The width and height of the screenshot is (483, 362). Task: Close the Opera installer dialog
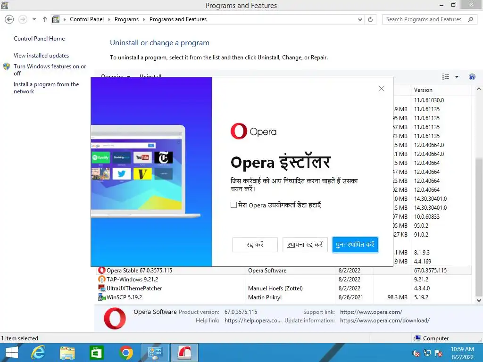[381, 89]
